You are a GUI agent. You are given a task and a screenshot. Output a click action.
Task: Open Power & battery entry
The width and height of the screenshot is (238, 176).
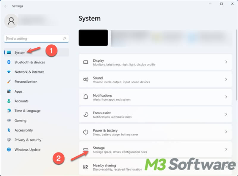[x=155, y=132]
